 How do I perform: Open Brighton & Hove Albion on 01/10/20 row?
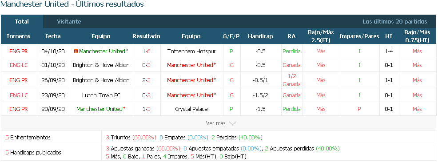click(101, 65)
